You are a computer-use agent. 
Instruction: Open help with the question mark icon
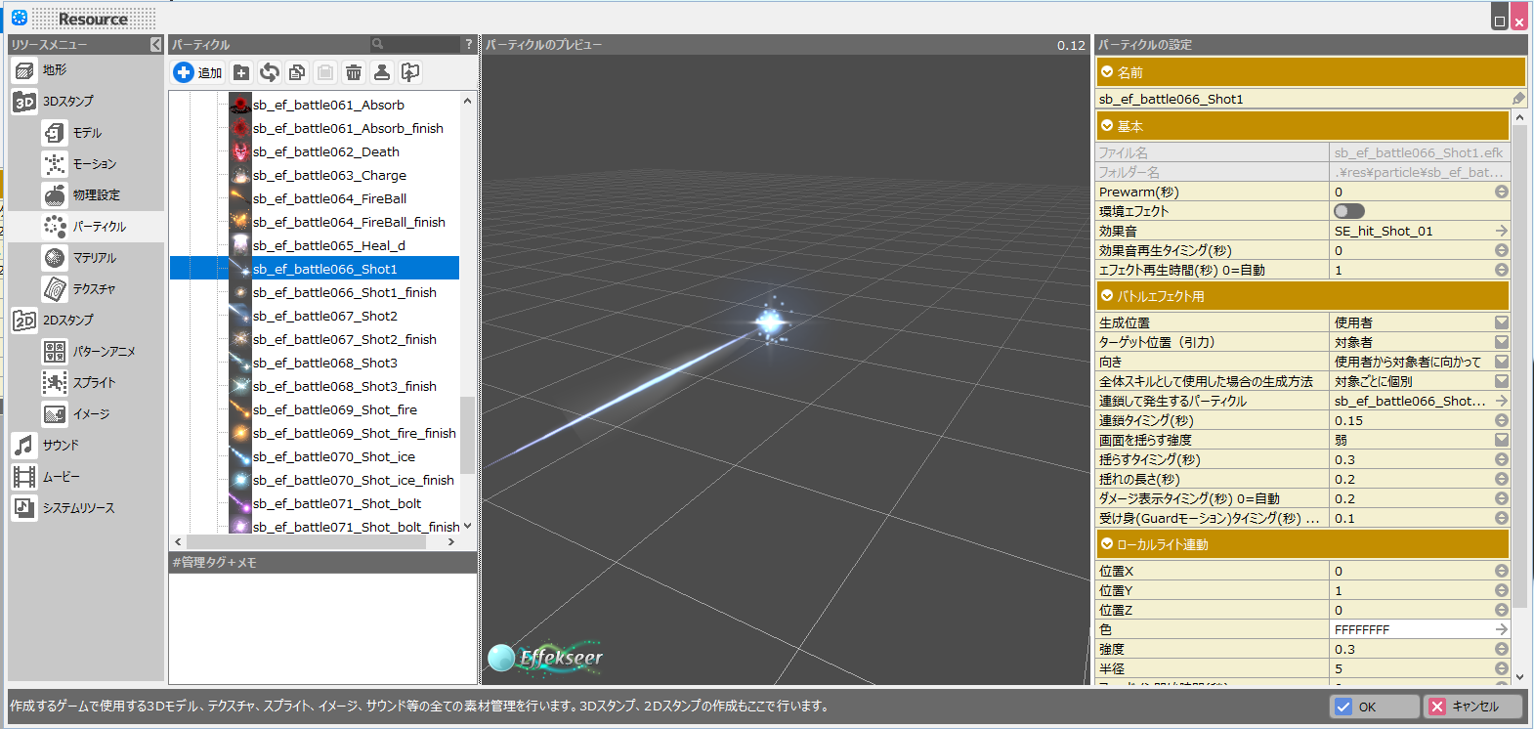pyautogui.click(x=469, y=44)
